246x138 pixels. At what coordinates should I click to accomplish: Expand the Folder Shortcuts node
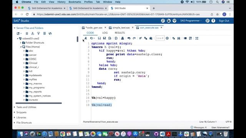(x=21, y=43)
